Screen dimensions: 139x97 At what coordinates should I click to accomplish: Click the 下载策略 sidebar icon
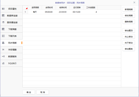pos(3,29)
